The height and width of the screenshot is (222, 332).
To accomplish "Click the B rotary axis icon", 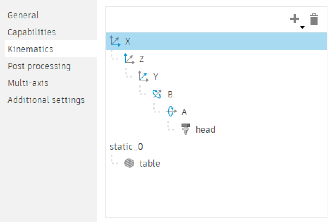I will [x=157, y=94].
